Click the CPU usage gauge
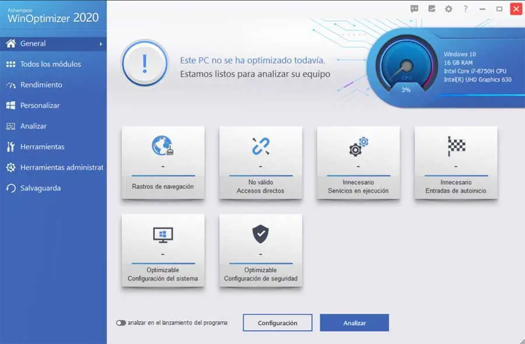Image resolution: width=525 pixels, height=344 pixels. click(407, 64)
